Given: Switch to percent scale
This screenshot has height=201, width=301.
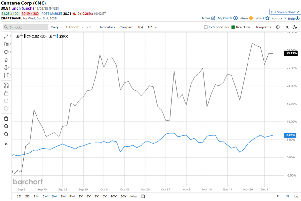Looking at the screenshot, I should (288, 197).
